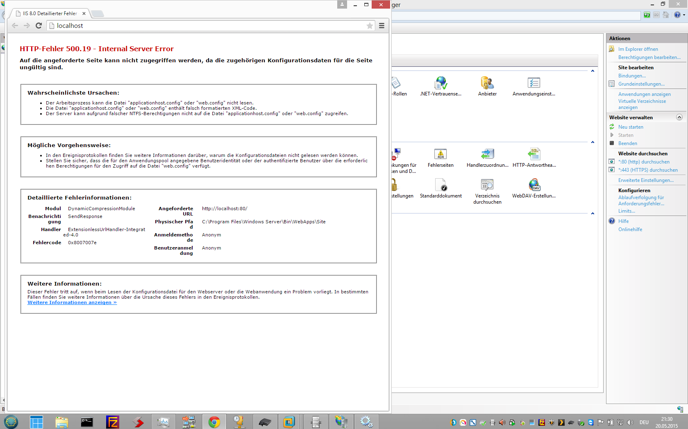The height and width of the screenshot is (429, 688).
Task: Open WebDAV-Erstellungsregeln in IIS Manager
Action: click(534, 188)
